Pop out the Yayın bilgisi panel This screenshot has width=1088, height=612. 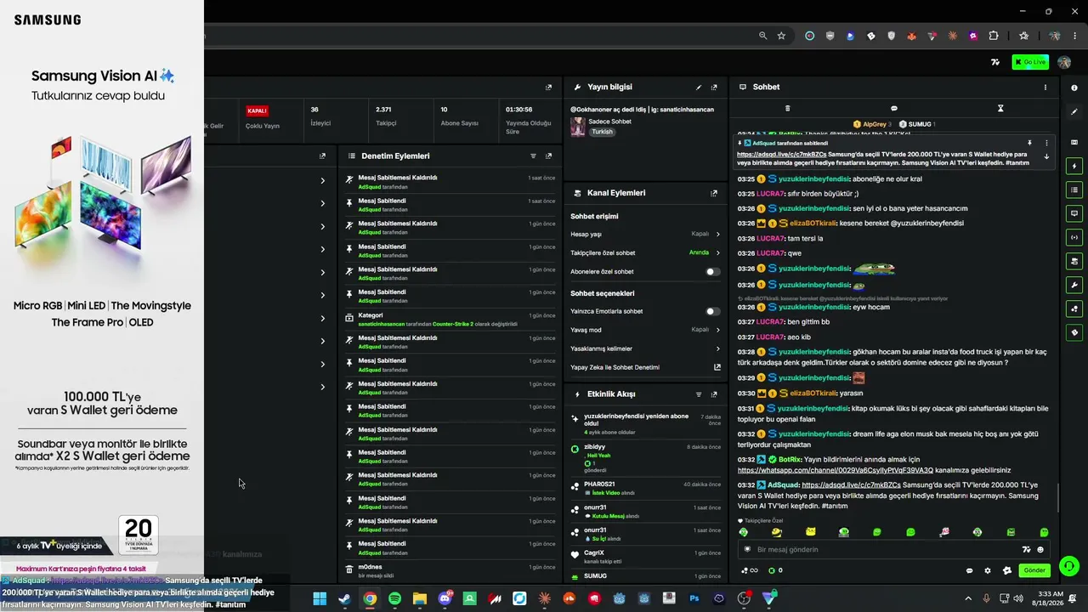(x=714, y=88)
